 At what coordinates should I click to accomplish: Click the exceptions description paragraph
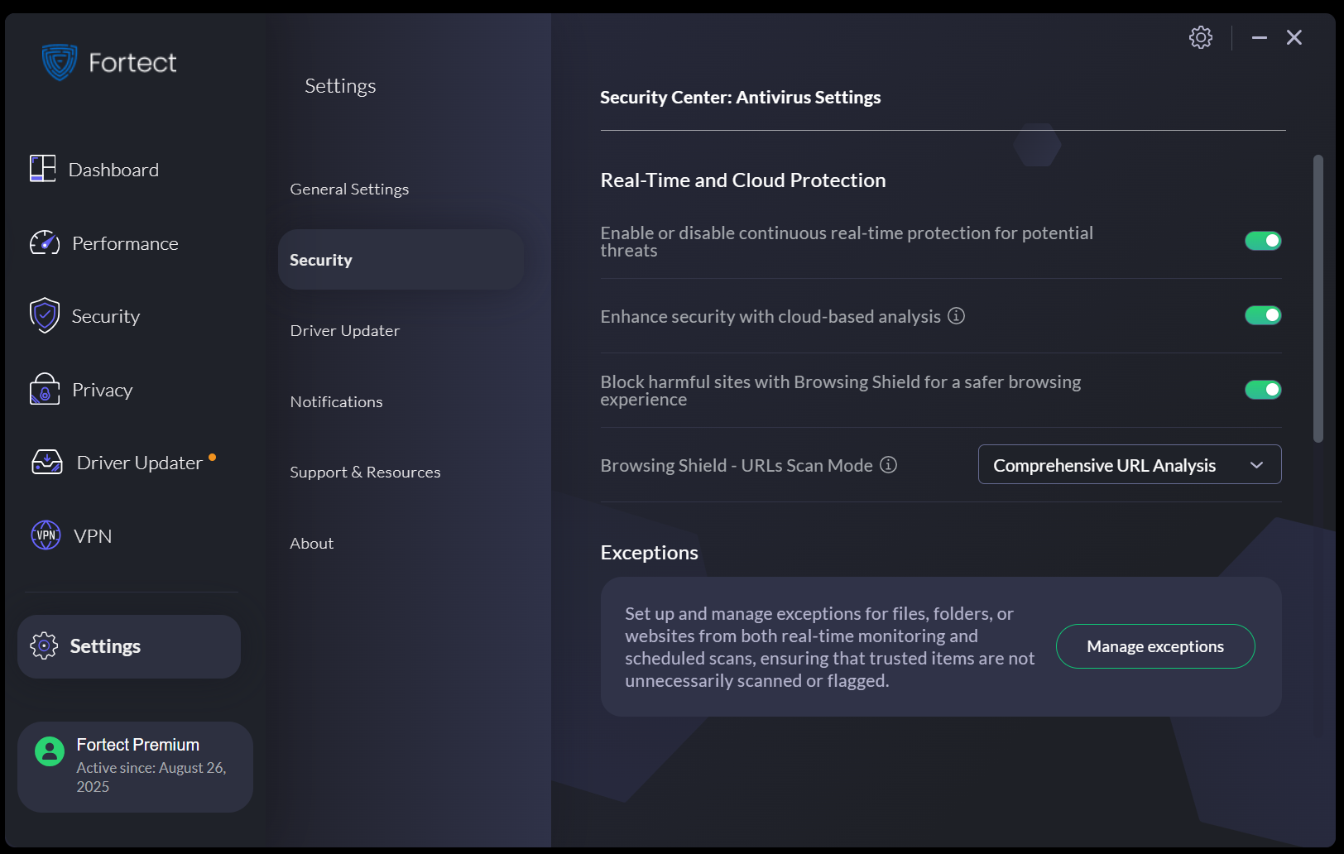829,647
